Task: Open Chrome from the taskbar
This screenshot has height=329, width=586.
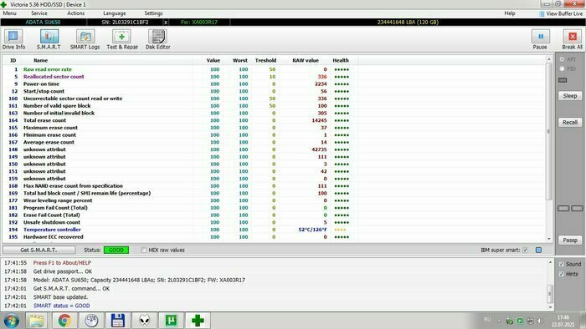Action: pos(64,321)
